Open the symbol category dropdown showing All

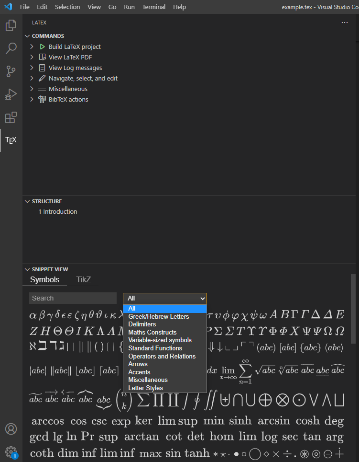pos(165,298)
